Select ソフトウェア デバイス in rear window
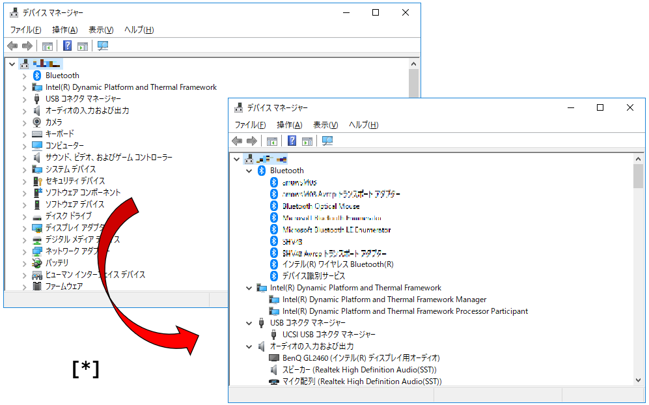Screen dimensions: 649x405 [x=74, y=204]
